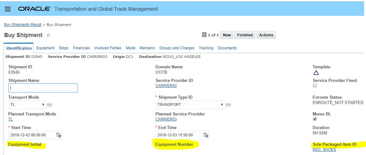Open the hamburger navigation menu
Screen dimensions: 366x155
(x=8, y=9)
